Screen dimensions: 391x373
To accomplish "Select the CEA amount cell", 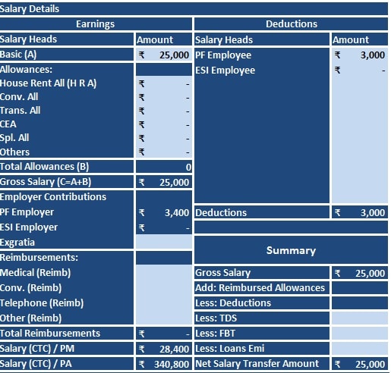I will point(164,124).
